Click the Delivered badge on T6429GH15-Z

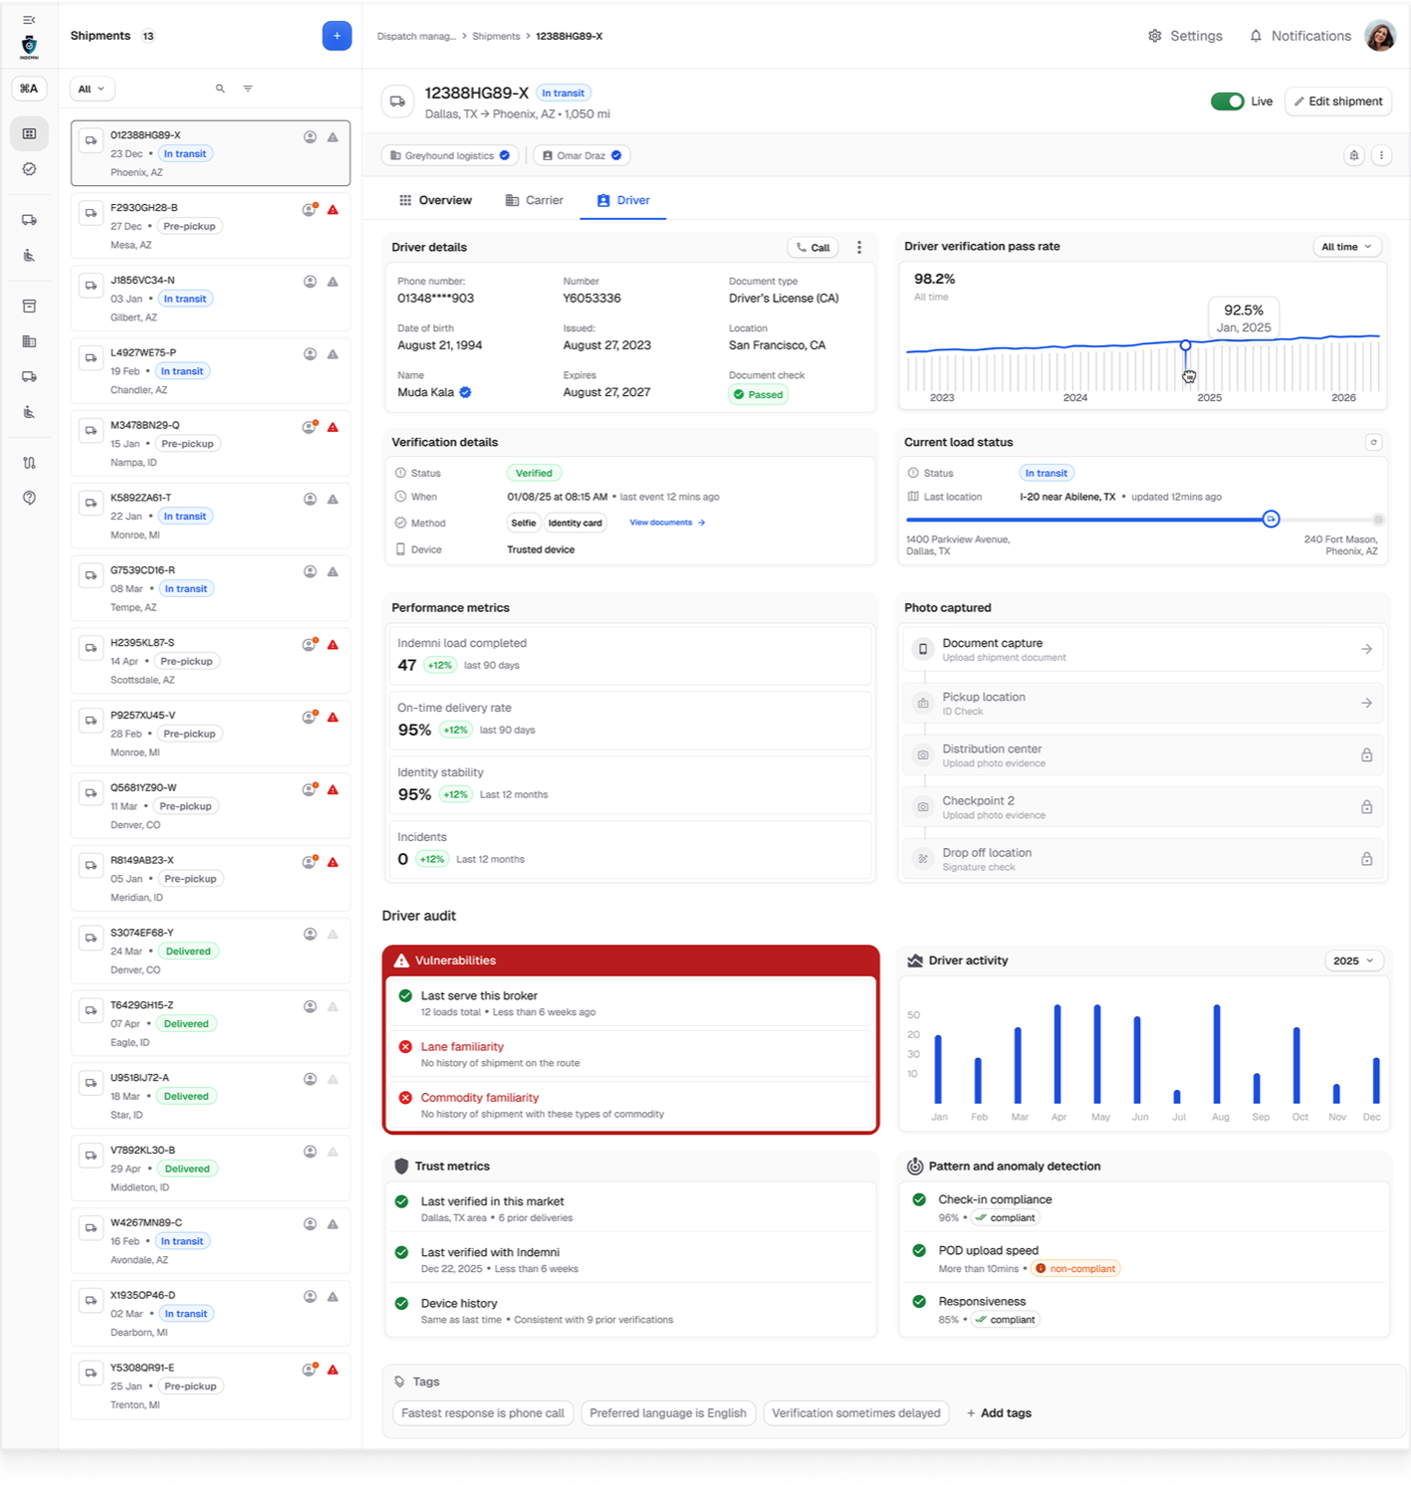point(186,1024)
